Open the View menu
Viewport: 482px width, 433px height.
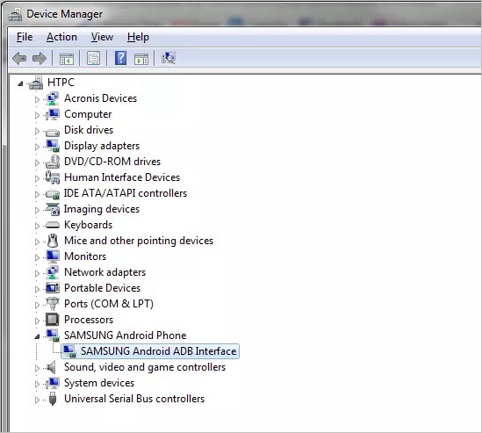[x=102, y=37]
